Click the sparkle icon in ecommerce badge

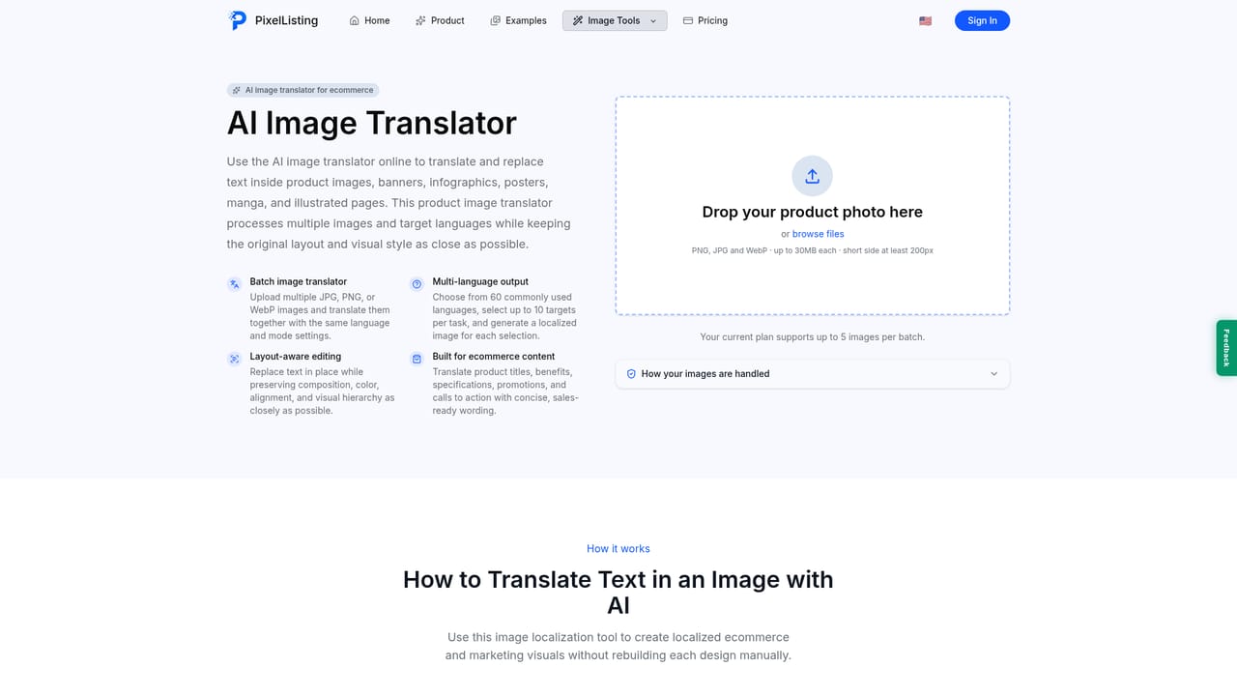coord(237,90)
